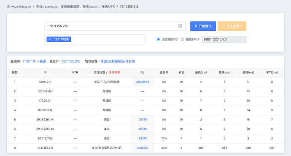Click the AS column header
The height and width of the screenshot is (156, 291).
coord(143,73)
